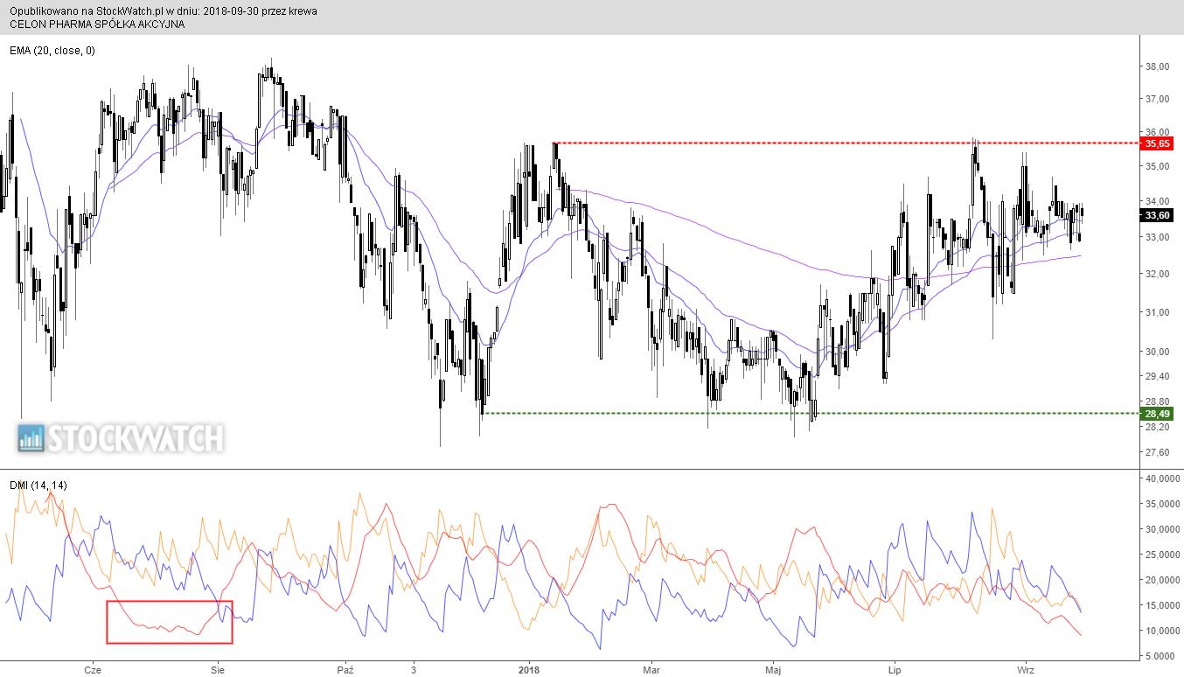Click the Maj month label on time axis
1184x677 pixels.
[774, 670]
